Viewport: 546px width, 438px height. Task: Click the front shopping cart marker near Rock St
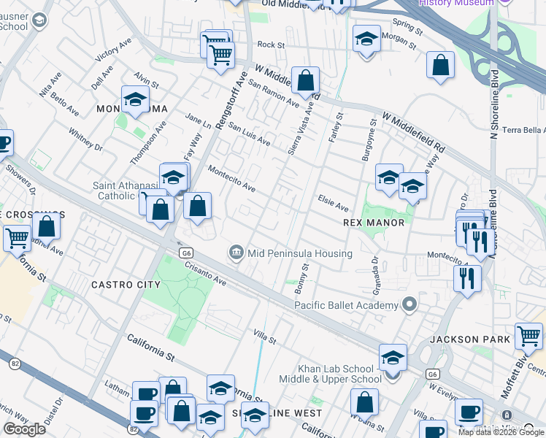[x=220, y=56]
